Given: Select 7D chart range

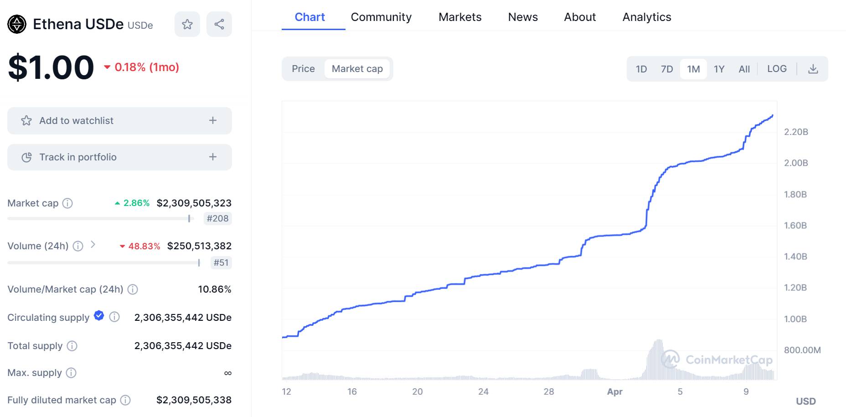Looking at the screenshot, I should tap(667, 69).
